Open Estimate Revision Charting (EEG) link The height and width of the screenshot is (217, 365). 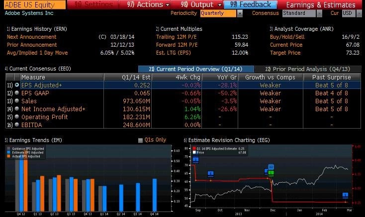pos(227,141)
